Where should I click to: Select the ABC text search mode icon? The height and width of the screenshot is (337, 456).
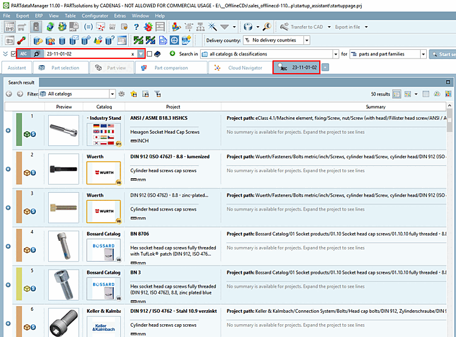[24, 54]
